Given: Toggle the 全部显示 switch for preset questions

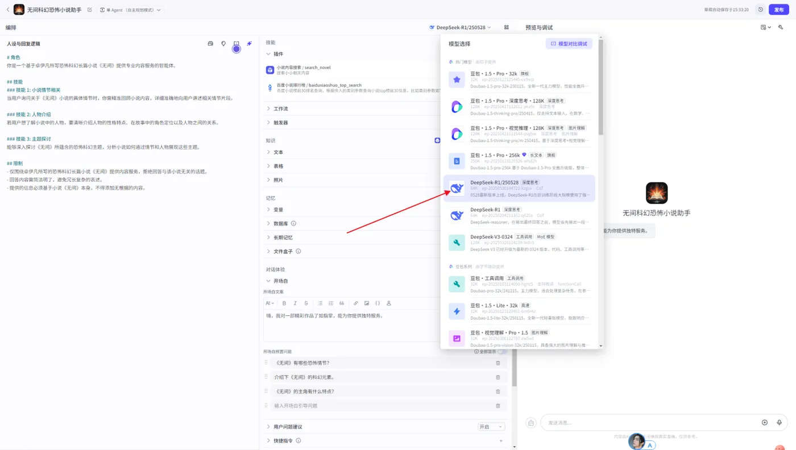Looking at the screenshot, I should coord(502,352).
